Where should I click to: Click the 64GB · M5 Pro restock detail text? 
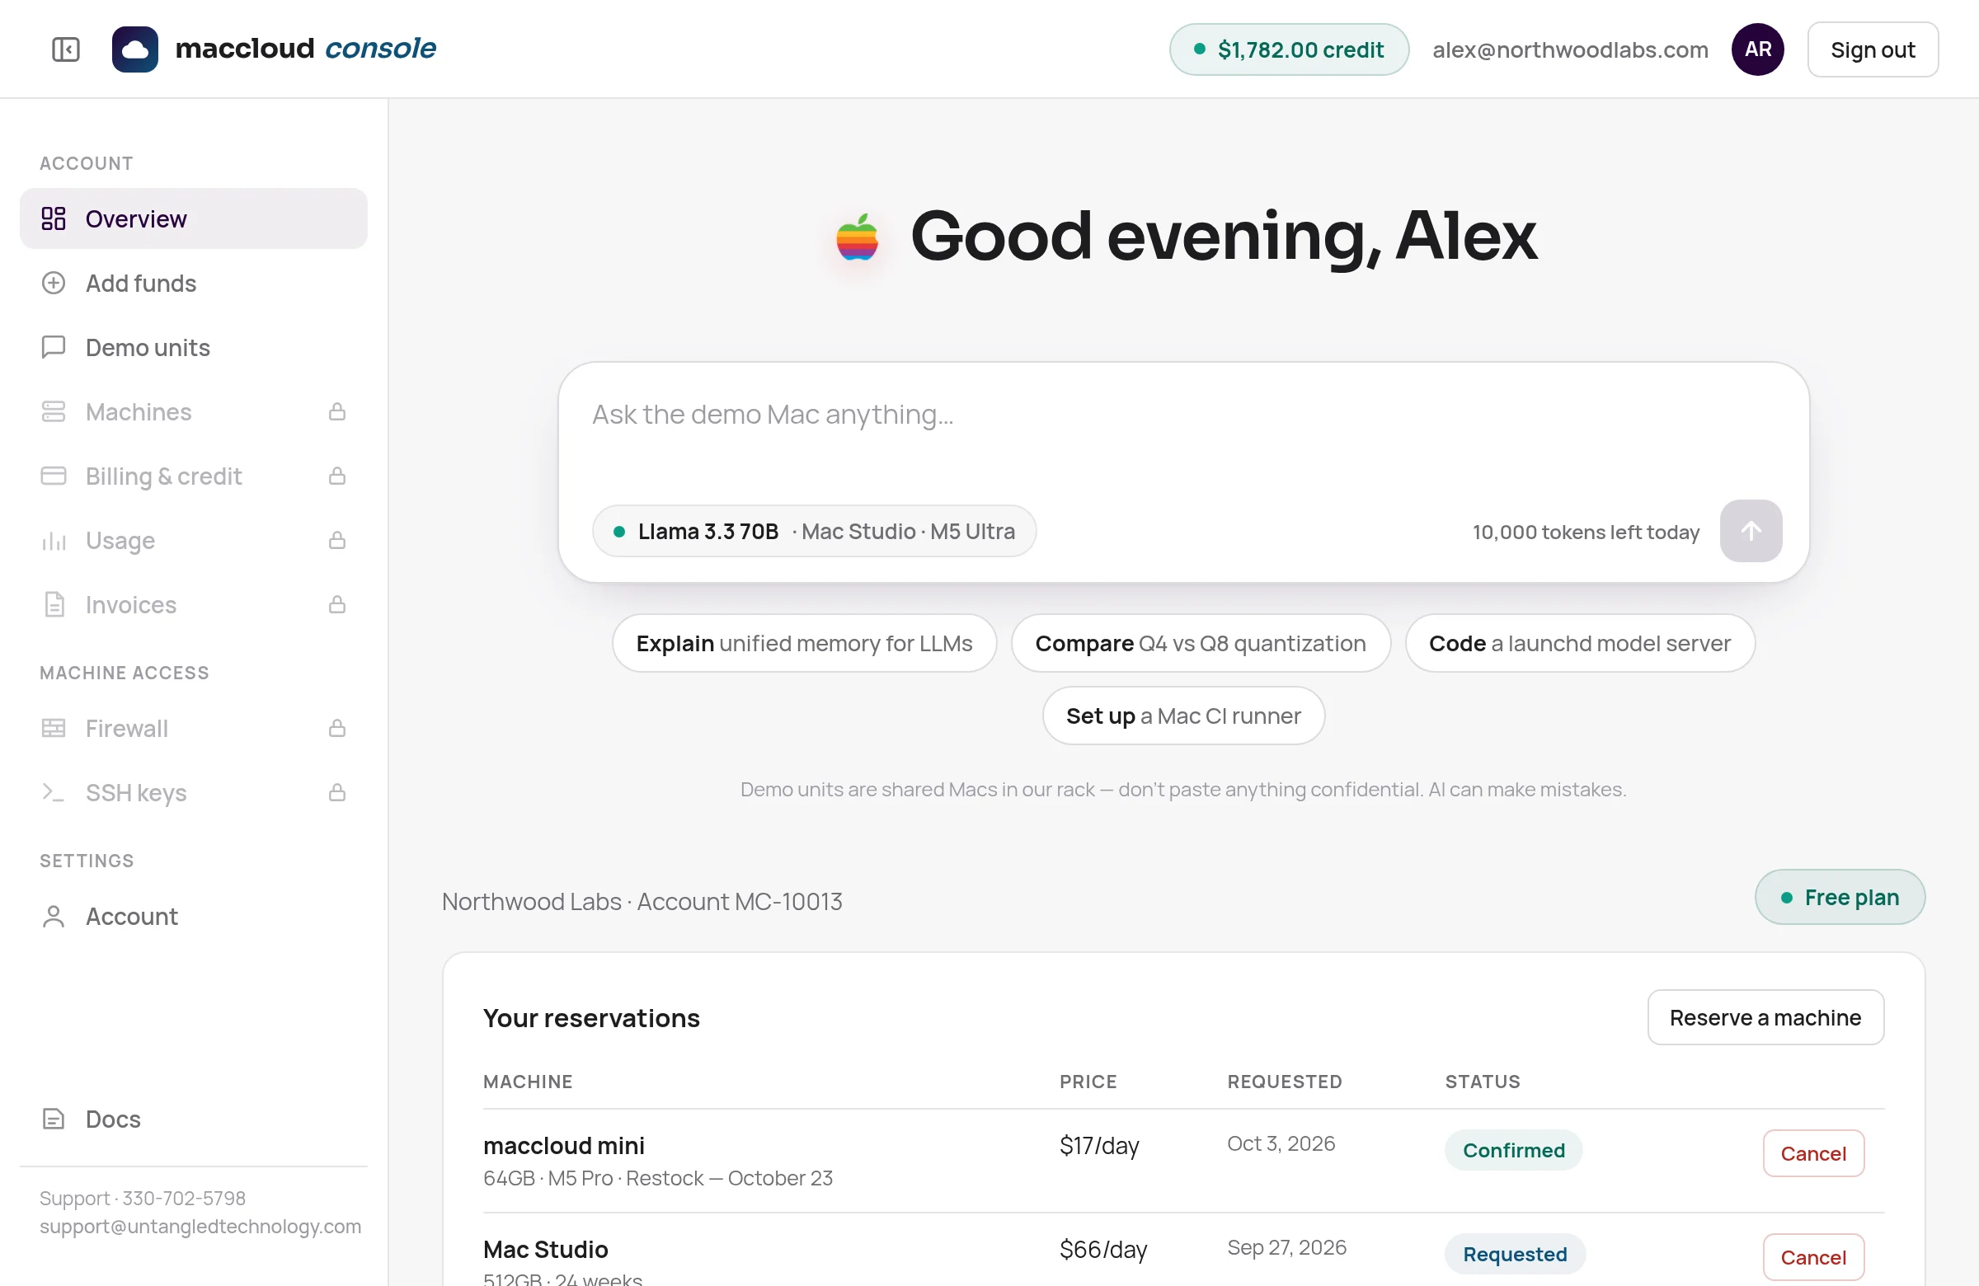coord(658,1178)
